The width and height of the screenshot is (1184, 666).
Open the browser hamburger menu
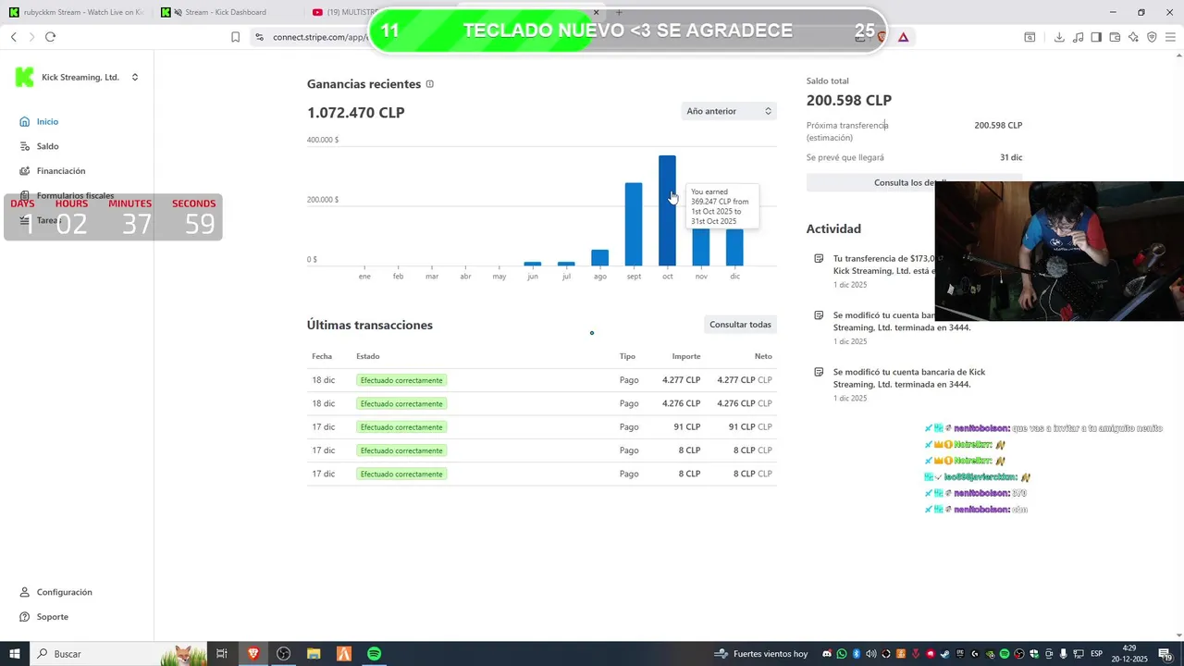click(x=1170, y=37)
